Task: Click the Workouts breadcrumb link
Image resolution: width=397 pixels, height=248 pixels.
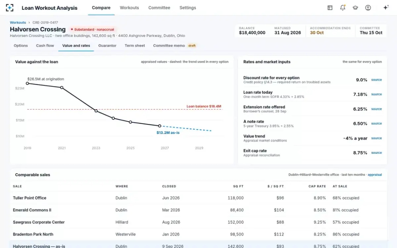Action: tap(18, 22)
